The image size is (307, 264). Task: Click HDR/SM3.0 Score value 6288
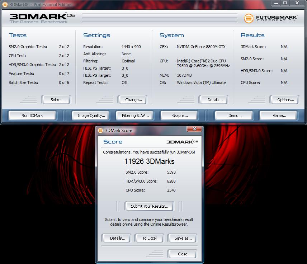click(171, 181)
